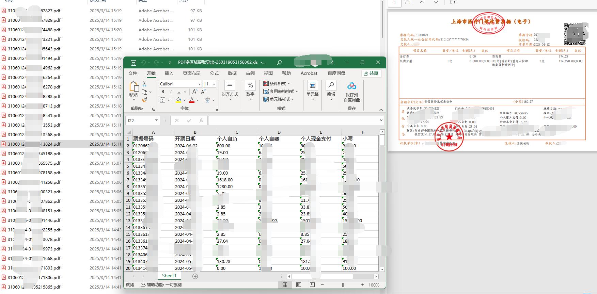Click the insert function fx button

pos(201,120)
